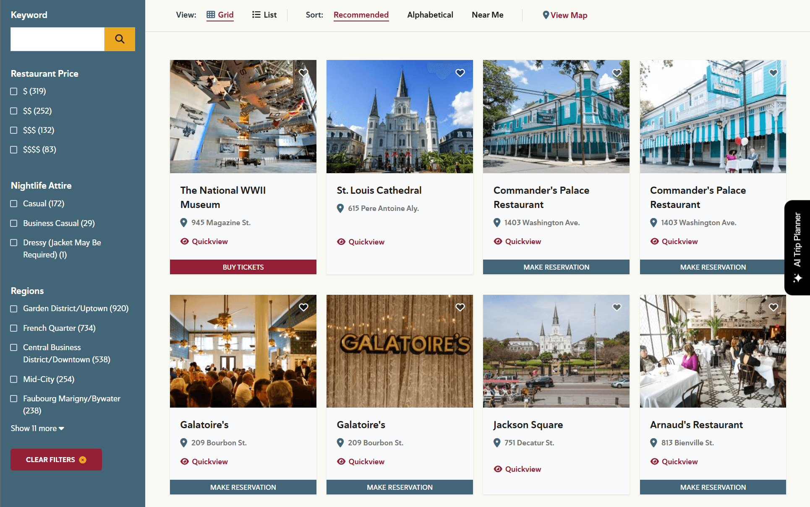Favorite The National WWII Museum heart icon
The image size is (810, 507).
click(x=303, y=73)
